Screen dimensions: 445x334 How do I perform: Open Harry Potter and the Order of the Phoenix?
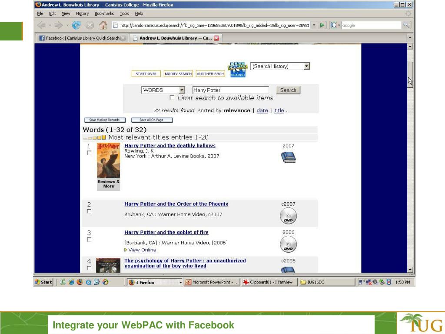(176, 204)
